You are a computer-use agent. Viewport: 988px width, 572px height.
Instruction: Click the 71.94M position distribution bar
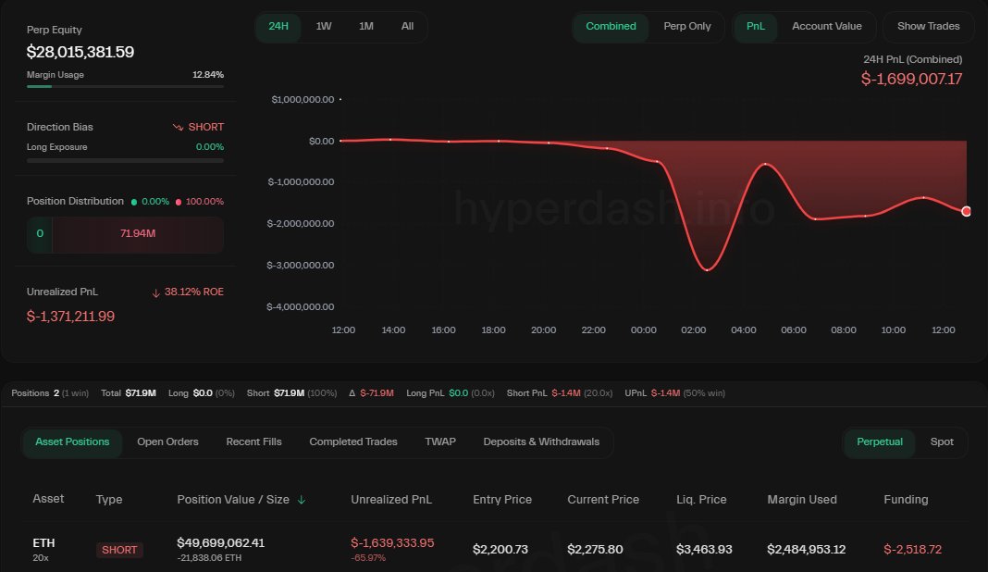click(139, 234)
